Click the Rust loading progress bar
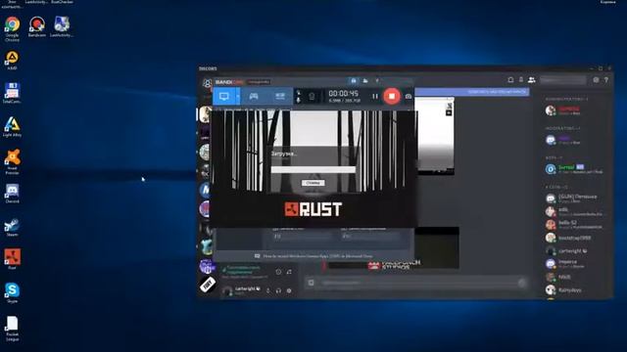The height and width of the screenshot is (352, 627). (x=313, y=169)
